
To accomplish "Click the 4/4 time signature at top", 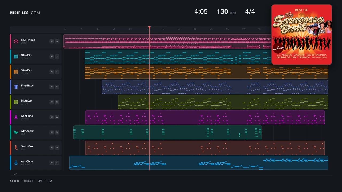I will pos(250,11).
